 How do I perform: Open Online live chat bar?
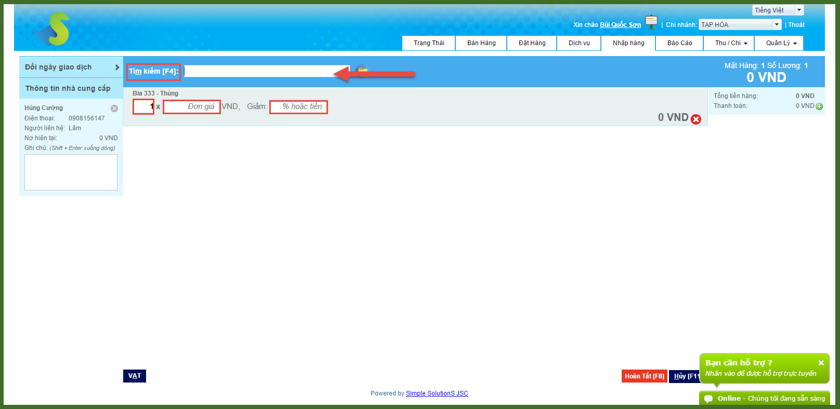764,398
